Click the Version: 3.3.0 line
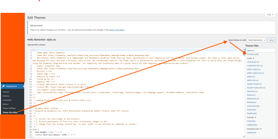The image size is (278, 139). point(44,71)
